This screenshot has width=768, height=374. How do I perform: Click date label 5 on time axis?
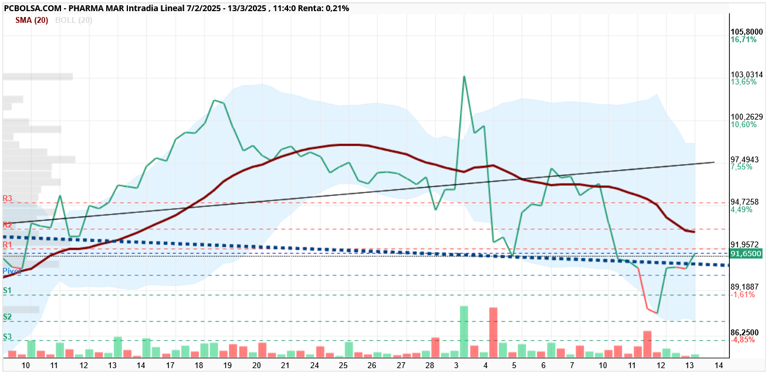515,365
